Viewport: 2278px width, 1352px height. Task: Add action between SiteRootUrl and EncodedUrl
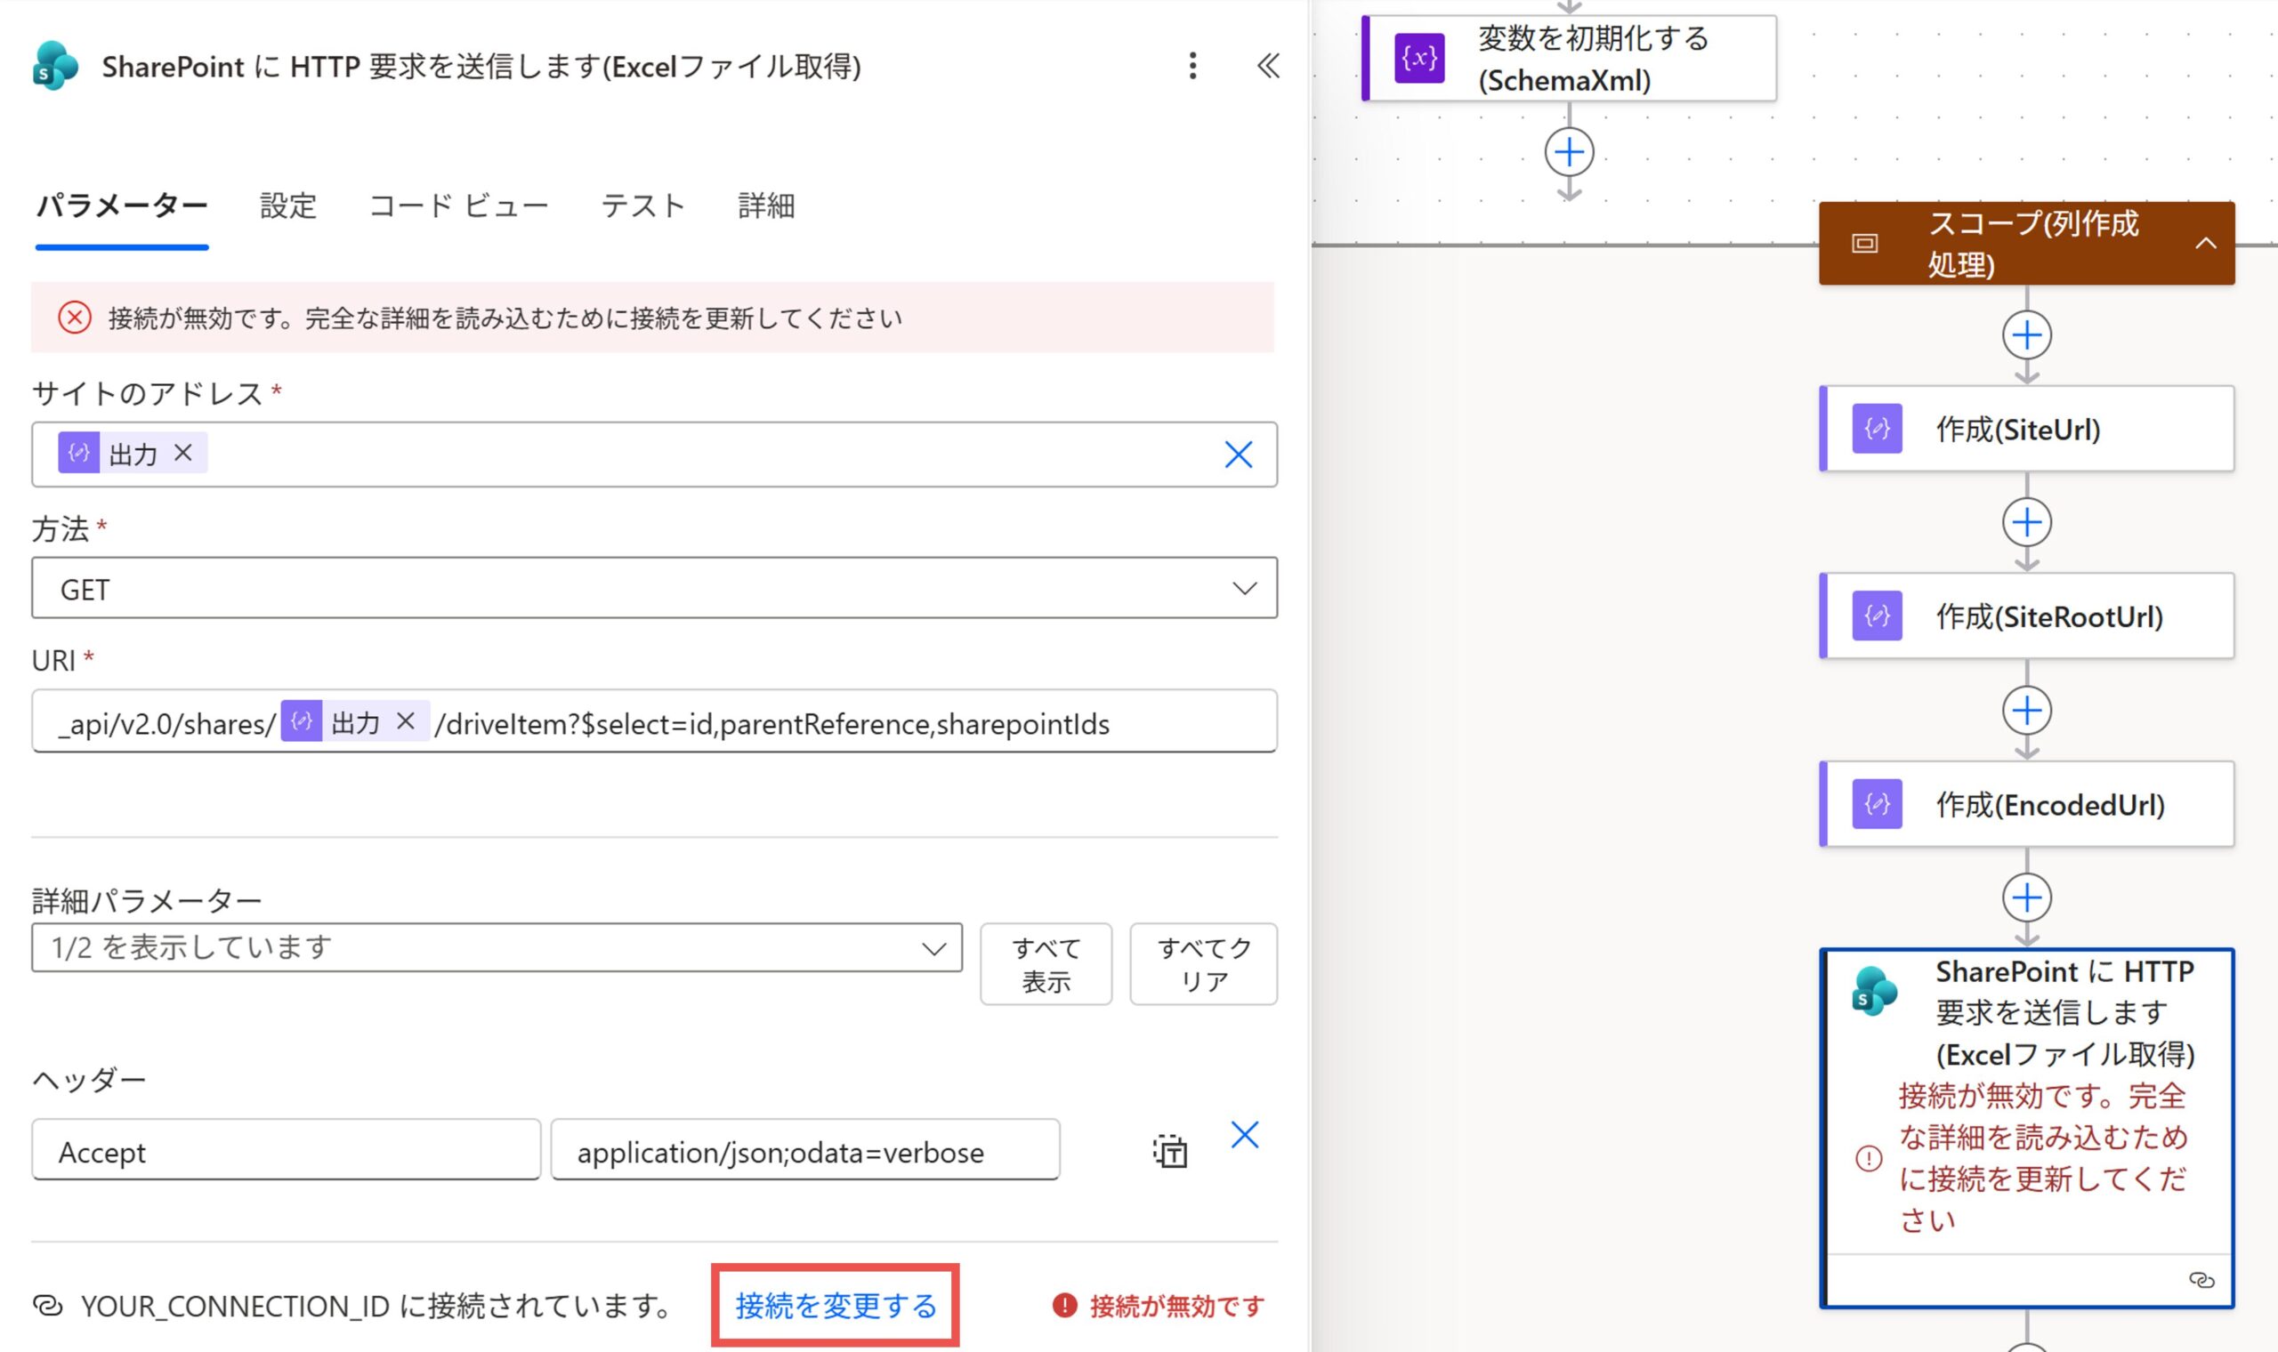(x=2026, y=711)
